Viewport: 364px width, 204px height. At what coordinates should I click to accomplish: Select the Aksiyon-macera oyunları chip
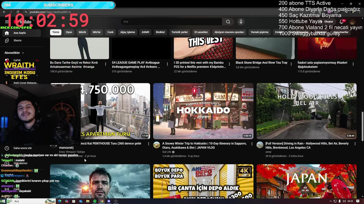click(x=229, y=32)
